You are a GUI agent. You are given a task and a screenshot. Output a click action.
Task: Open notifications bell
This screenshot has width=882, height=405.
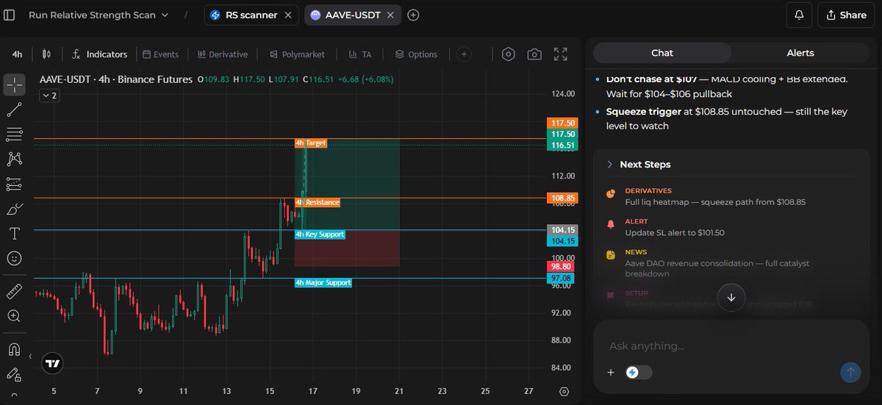(x=799, y=15)
